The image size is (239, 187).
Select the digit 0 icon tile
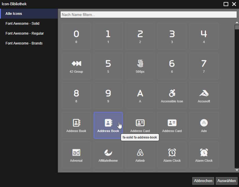76,36
